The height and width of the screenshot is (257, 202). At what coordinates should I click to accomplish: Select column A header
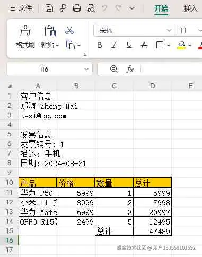38,86
